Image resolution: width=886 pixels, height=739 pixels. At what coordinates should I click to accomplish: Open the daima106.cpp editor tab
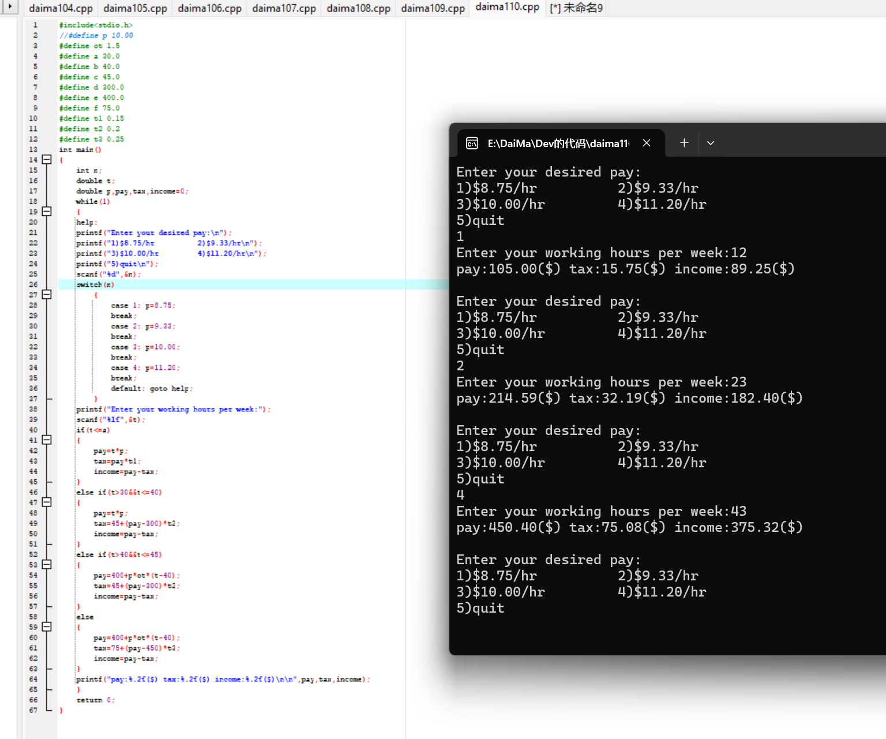pyautogui.click(x=209, y=8)
